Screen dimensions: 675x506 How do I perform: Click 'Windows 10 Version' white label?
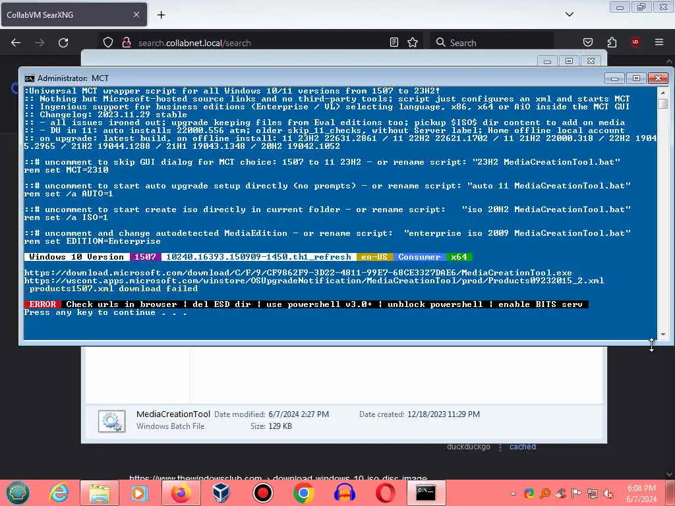click(x=76, y=257)
